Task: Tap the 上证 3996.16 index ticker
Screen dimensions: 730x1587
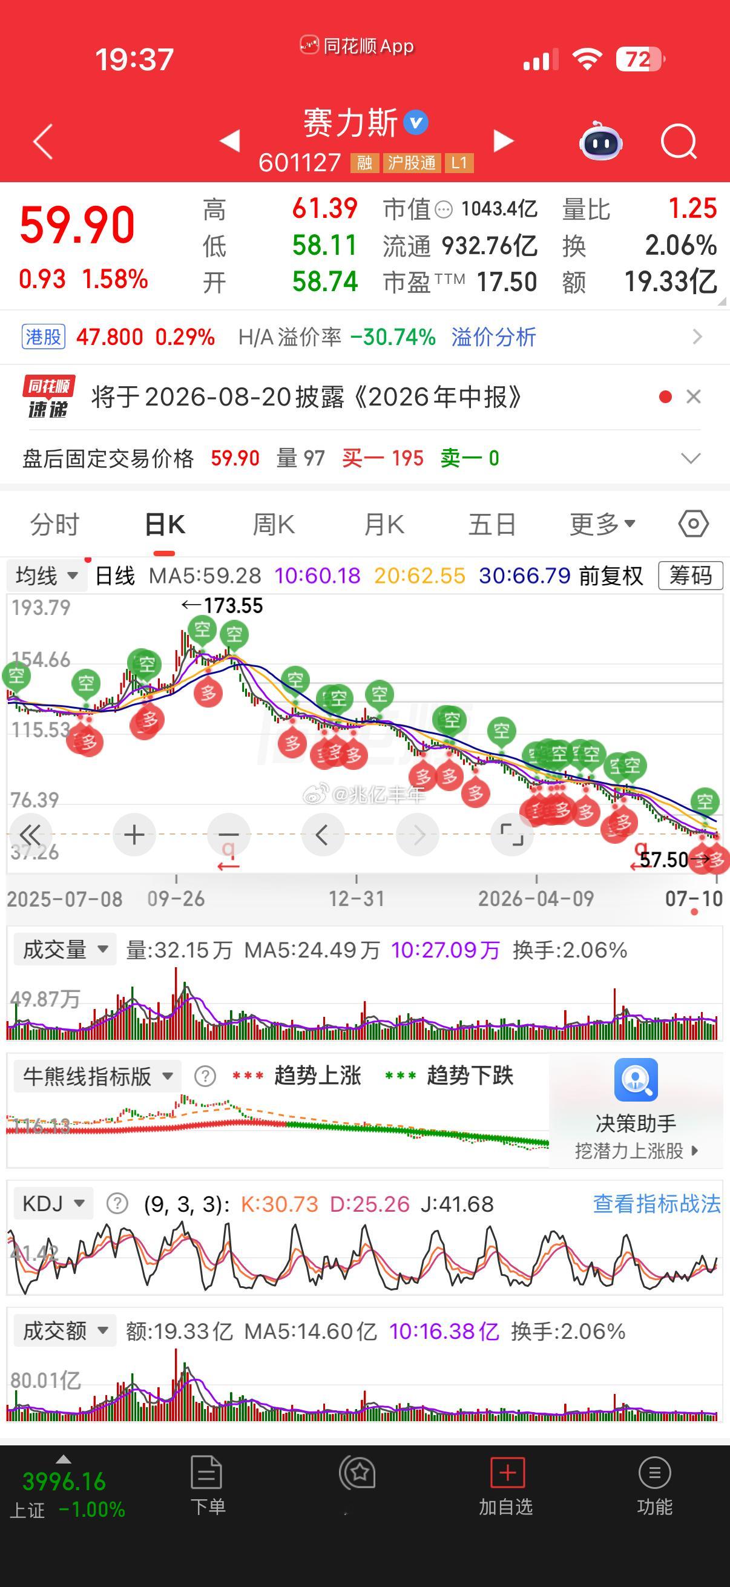Action: coord(67,1494)
